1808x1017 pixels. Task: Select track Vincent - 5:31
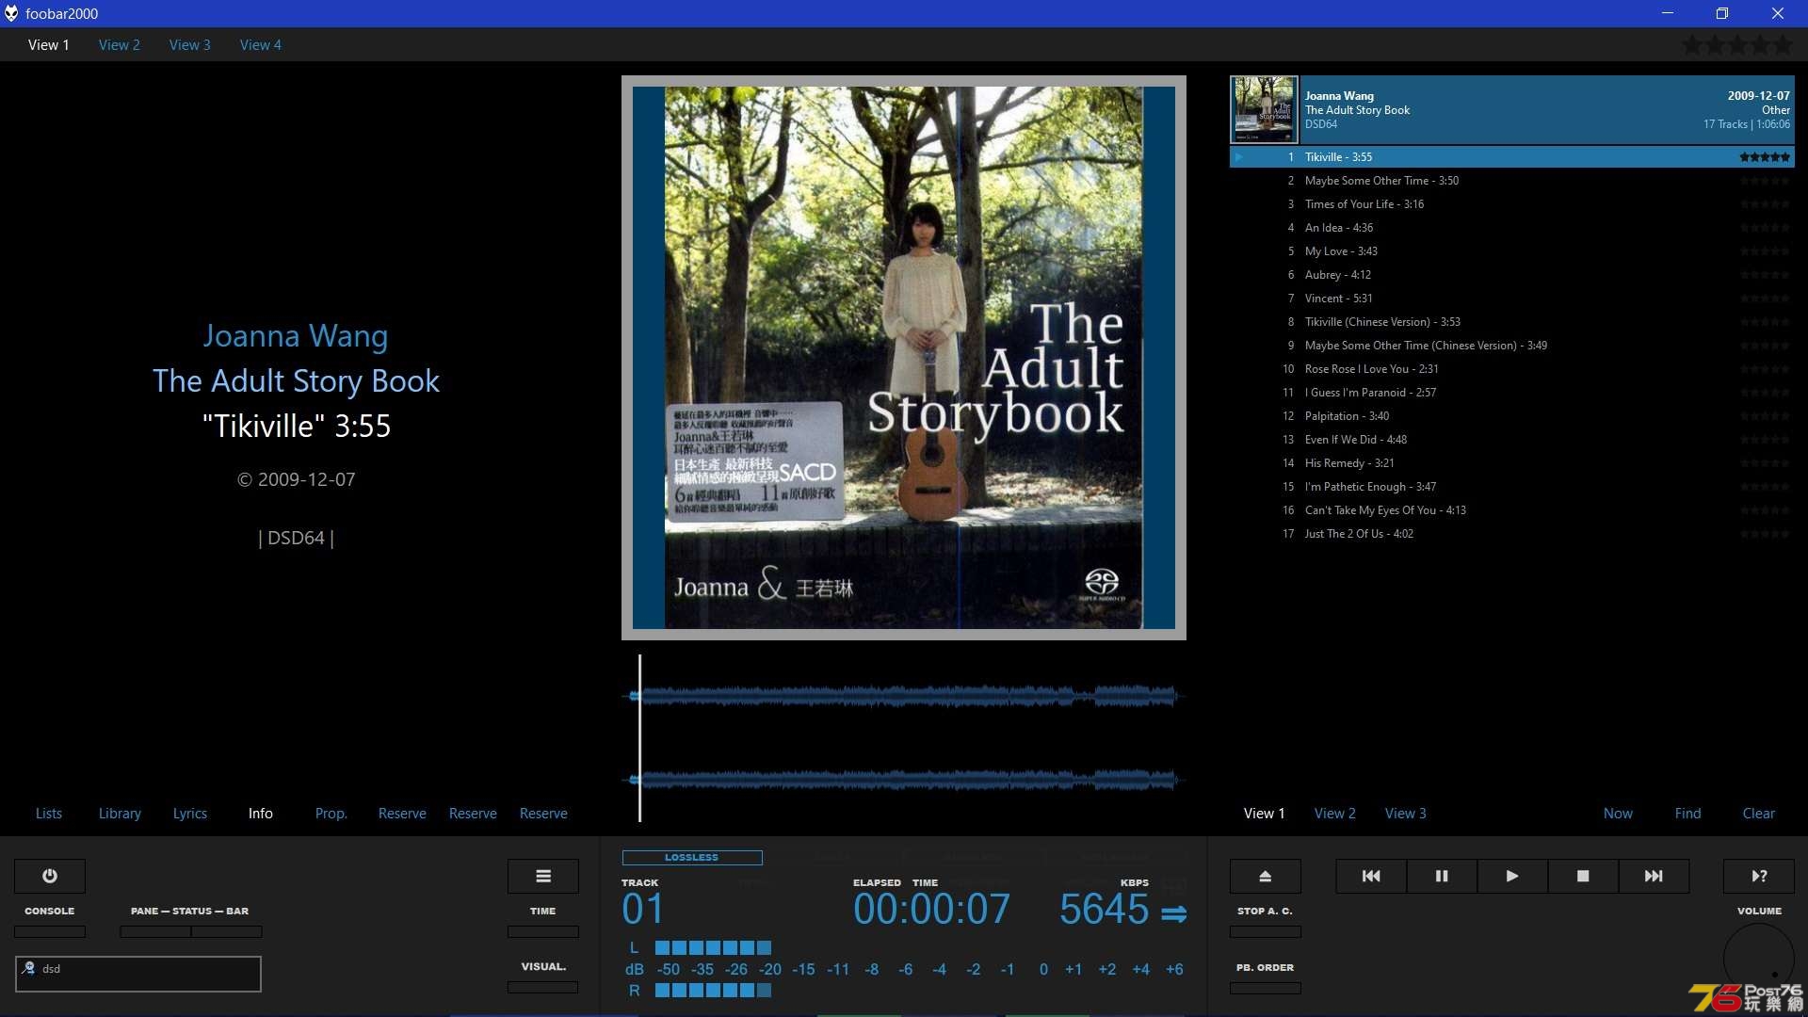coord(1511,299)
